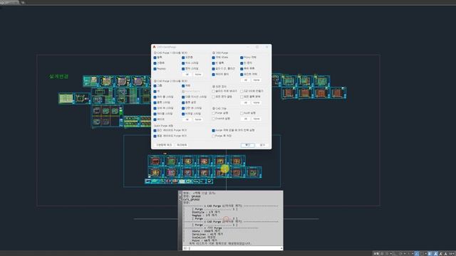Toggle the ortho mode icon in the status bar
Screen dimensions: 456x256
(x=395, y=254)
